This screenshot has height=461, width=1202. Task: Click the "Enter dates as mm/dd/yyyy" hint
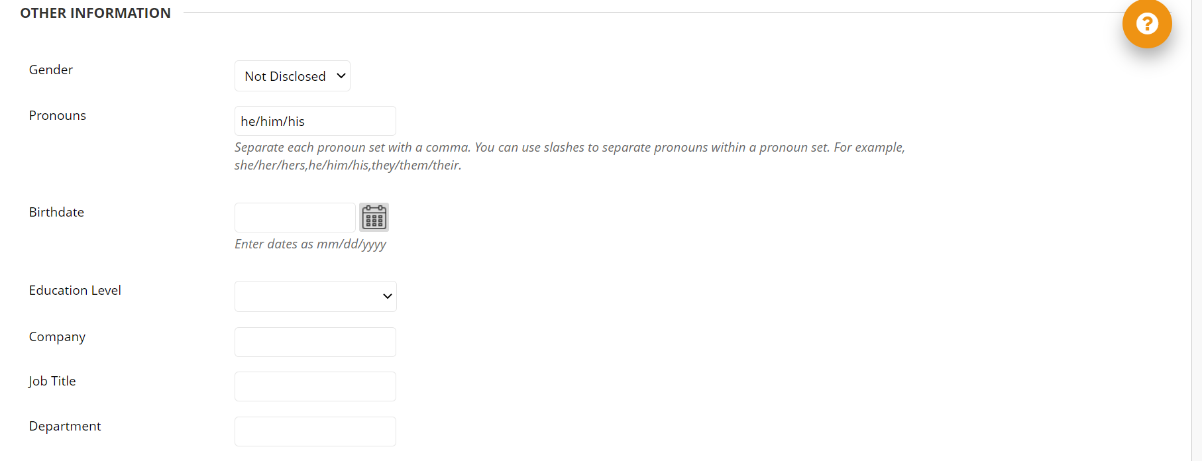click(310, 244)
